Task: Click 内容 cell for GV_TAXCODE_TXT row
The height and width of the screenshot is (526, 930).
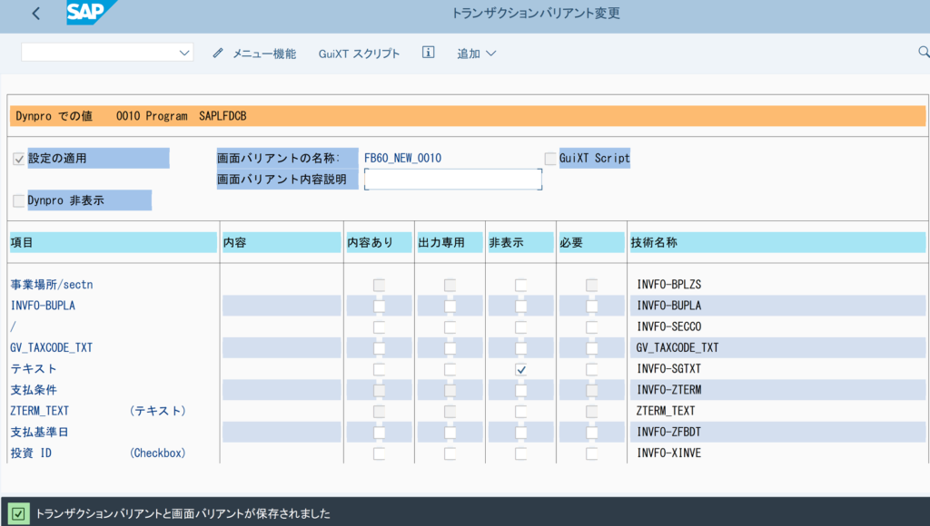Action: tap(282, 347)
